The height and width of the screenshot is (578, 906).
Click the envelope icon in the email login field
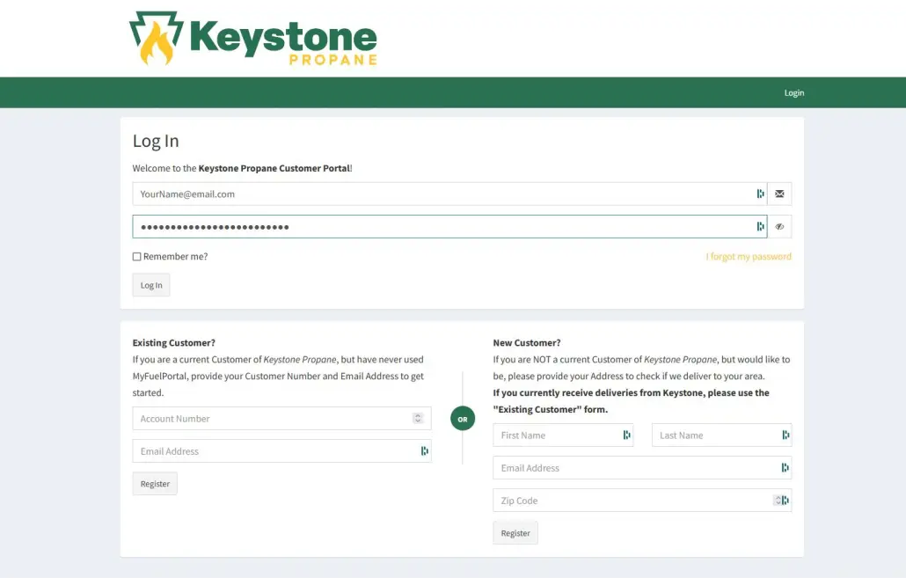click(x=779, y=194)
